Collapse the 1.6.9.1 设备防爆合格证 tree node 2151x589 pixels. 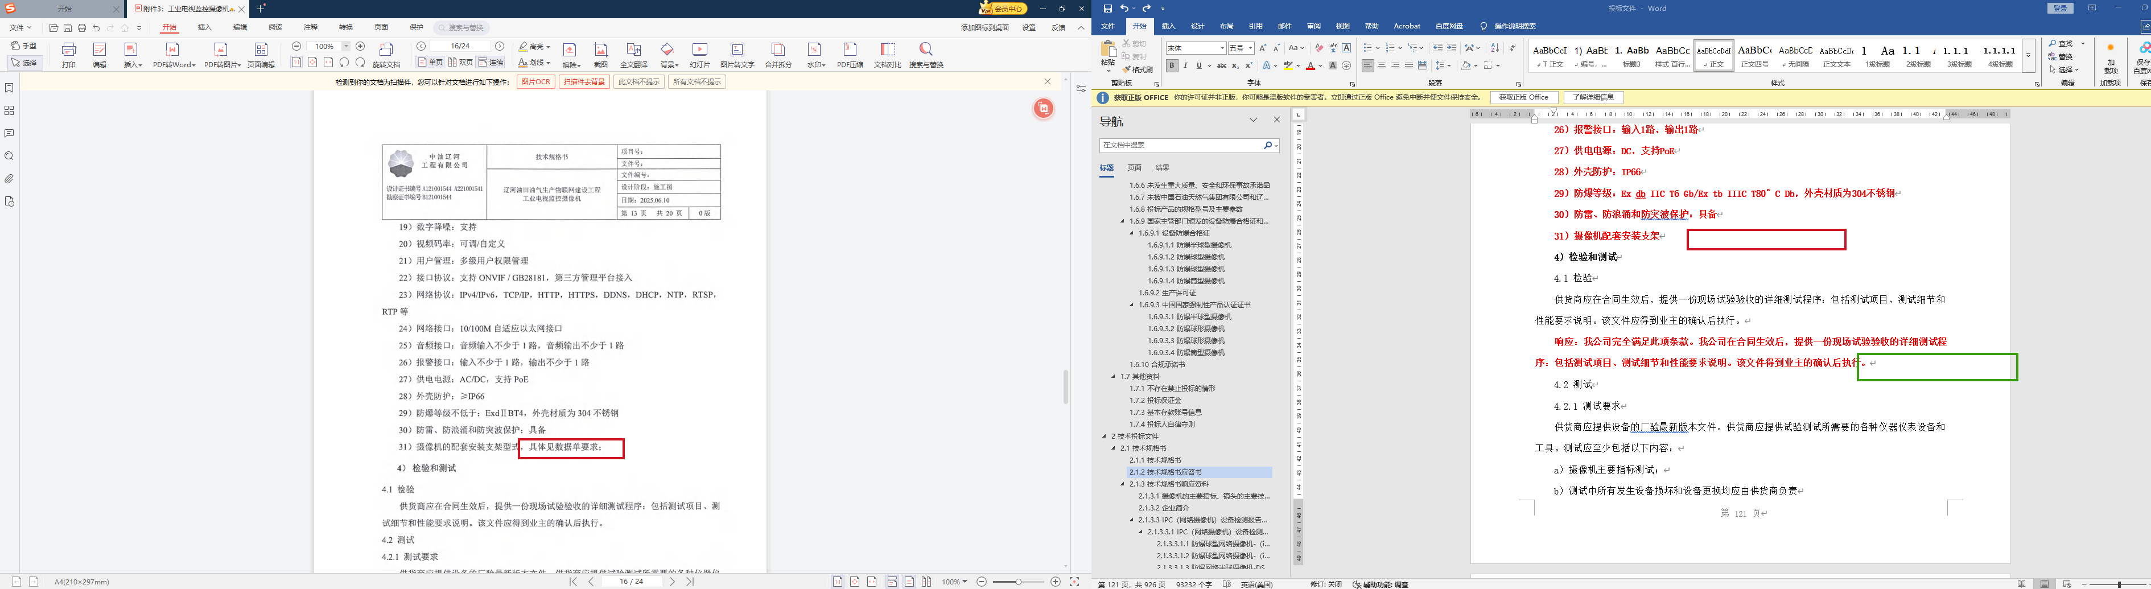1132,233
